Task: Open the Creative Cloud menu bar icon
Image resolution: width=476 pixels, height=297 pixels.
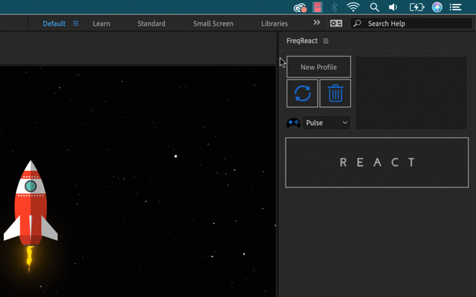Action: pyautogui.click(x=300, y=8)
